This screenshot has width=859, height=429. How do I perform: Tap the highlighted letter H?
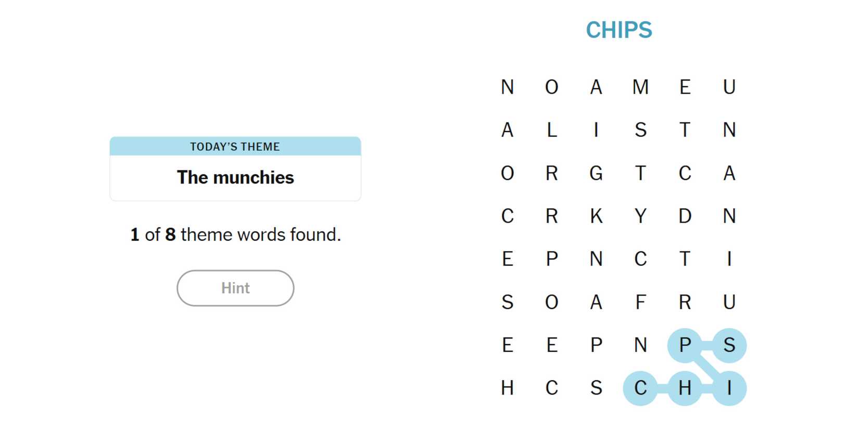click(x=685, y=388)
